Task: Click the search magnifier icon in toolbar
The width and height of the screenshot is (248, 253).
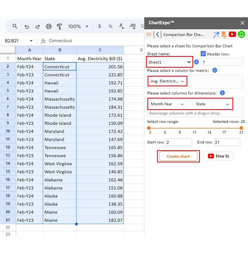Action: pyautogui.click(x=15, y=26)
